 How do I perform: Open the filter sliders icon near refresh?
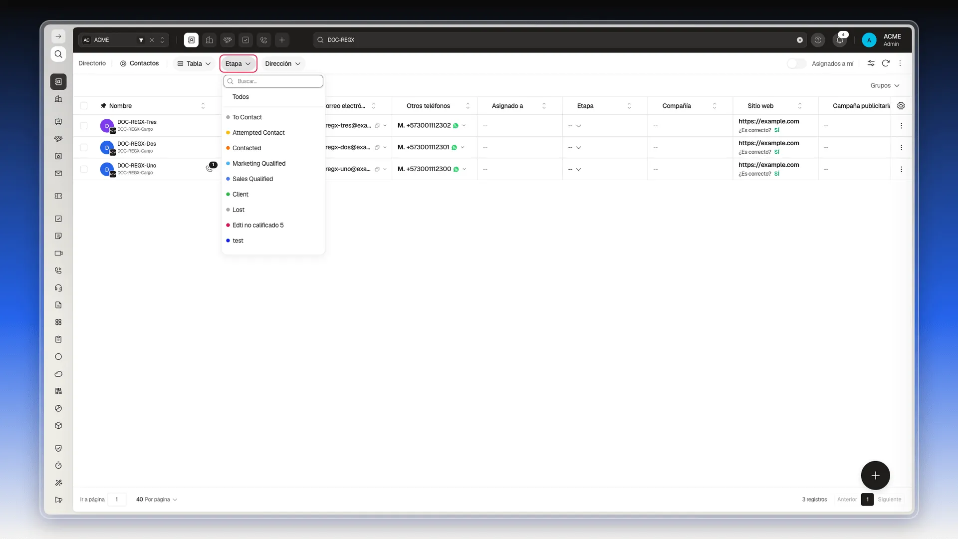[871, 63]
